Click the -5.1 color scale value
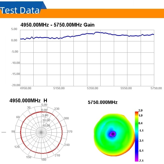Viewport: 164px width, 164px height. point(141,151)
